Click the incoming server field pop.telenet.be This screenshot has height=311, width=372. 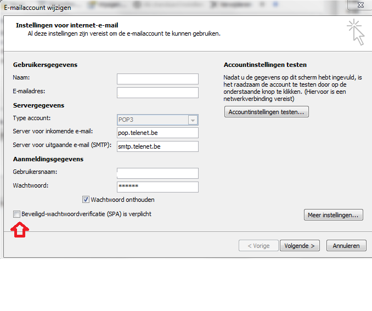(157, 133)
